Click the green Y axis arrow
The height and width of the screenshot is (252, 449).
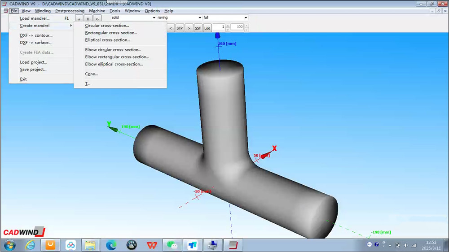(113, 128)
